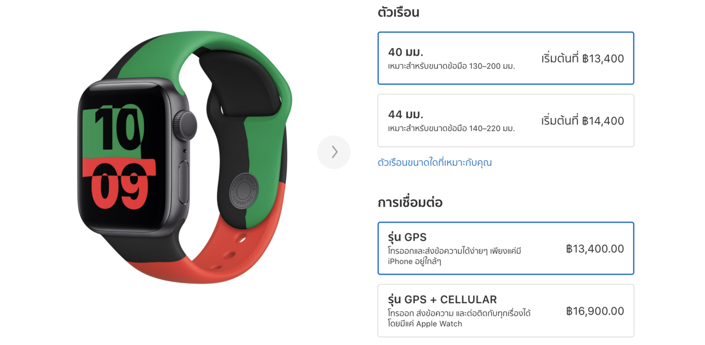The image size is (705, 345).
Task: Select the 40 มม. case size option
Action: 506,58
